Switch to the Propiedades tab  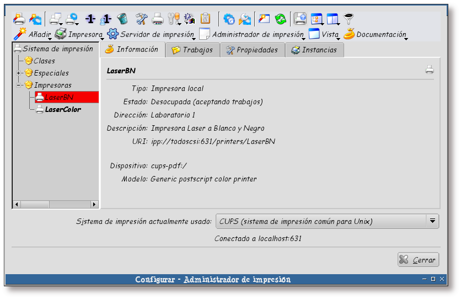[253, 50]
